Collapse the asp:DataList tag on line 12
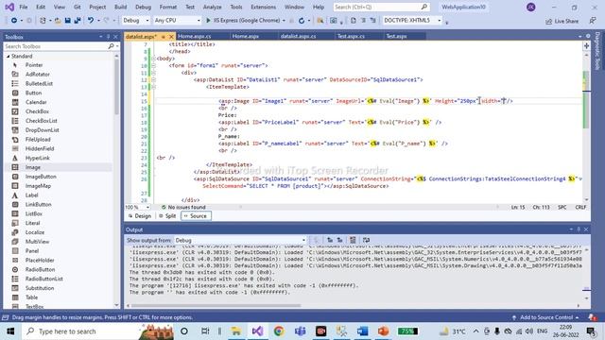 pyautogui.click(x=153, y=79)
